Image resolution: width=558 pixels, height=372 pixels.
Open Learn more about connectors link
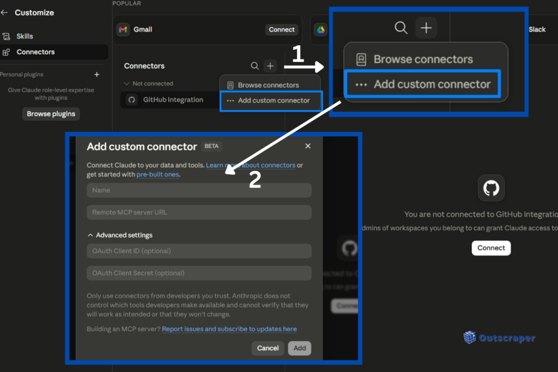(x=251, y=166)
